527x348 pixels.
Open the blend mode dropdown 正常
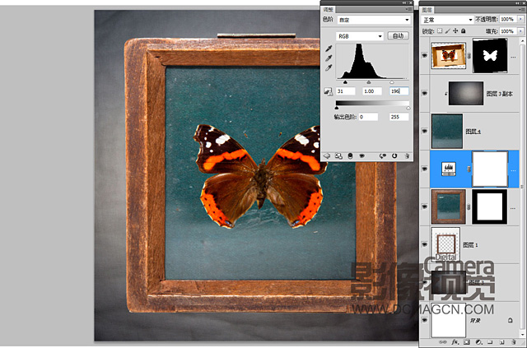[x=447, y=20]
